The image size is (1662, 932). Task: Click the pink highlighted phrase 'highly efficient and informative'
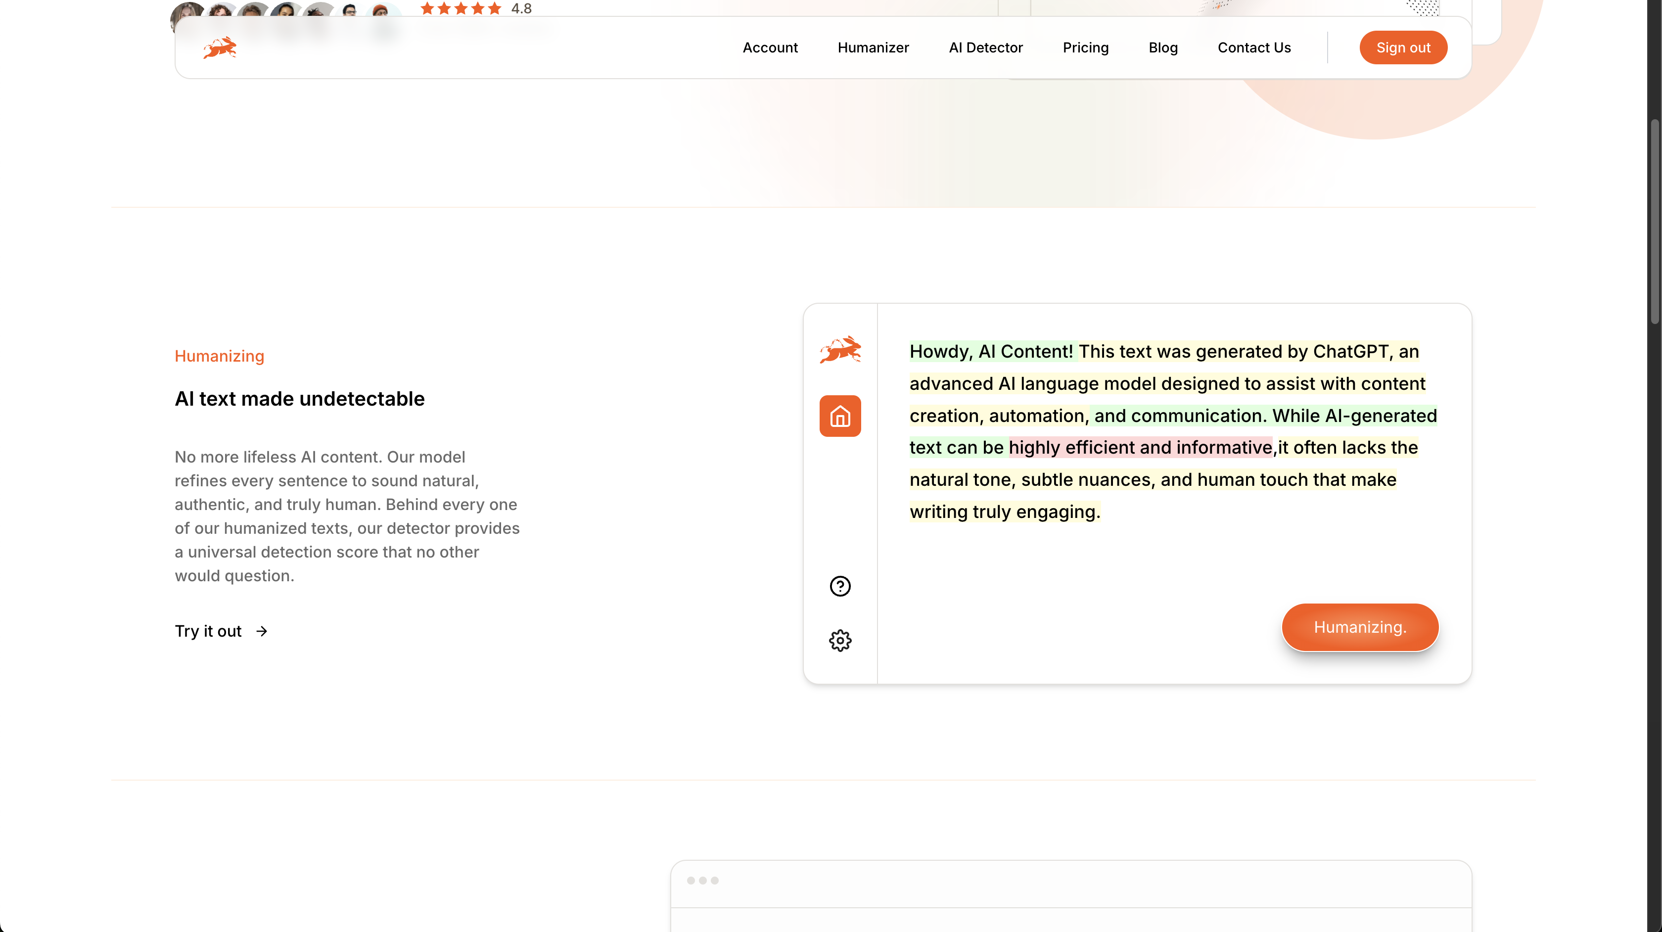[1140, 447]
